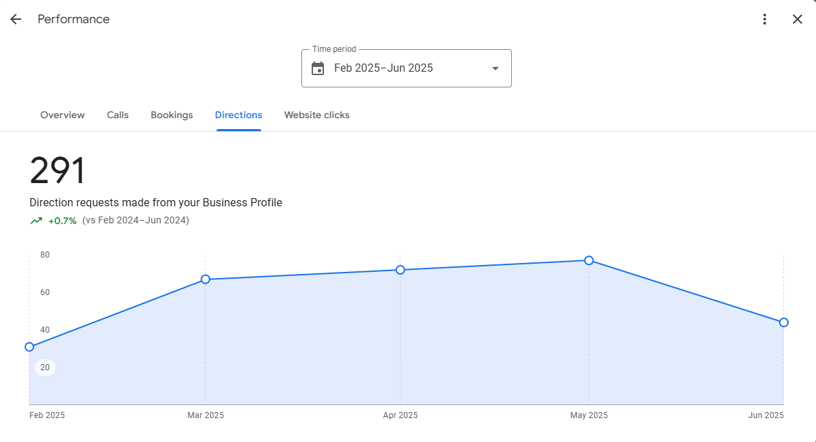Click the calendar icon in Time period
This screenshot has width=816, height=442.
tap(318, 68)
